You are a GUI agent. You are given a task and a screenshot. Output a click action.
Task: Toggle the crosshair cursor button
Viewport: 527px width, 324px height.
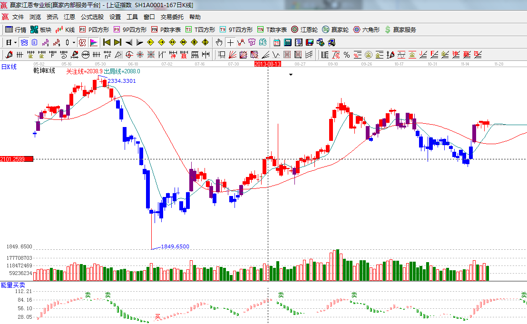[x=230, y=42]
